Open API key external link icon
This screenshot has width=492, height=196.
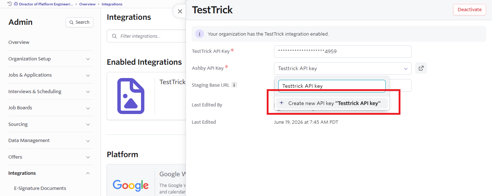coord(421,68)
